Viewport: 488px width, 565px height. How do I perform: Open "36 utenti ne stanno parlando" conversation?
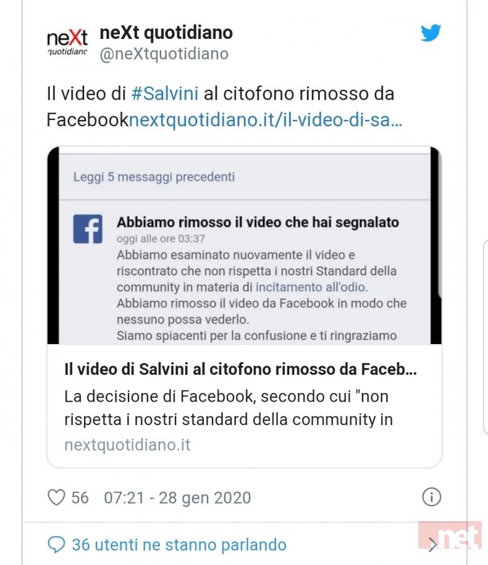pos(179,544)
